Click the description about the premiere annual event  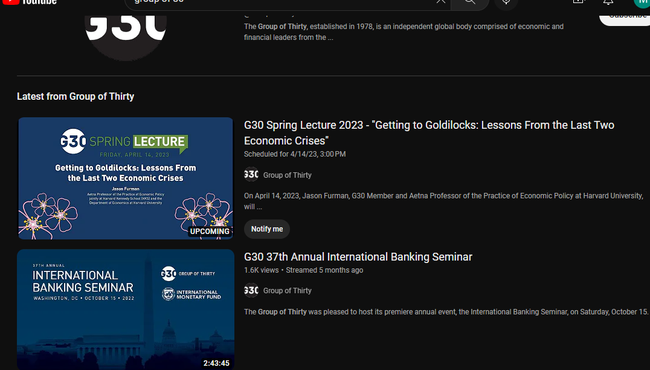pyautogui.click(x=446, y=312)
